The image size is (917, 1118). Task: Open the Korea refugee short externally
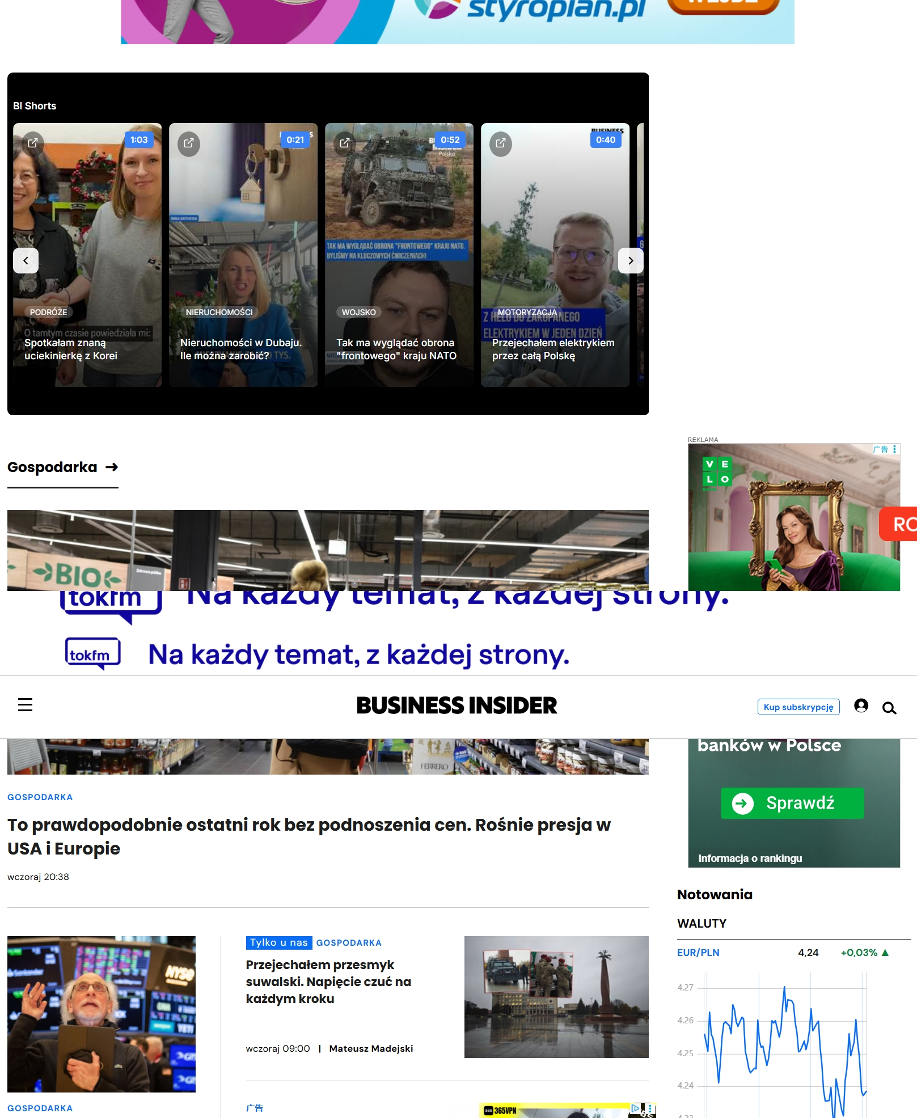click(33, 143)
